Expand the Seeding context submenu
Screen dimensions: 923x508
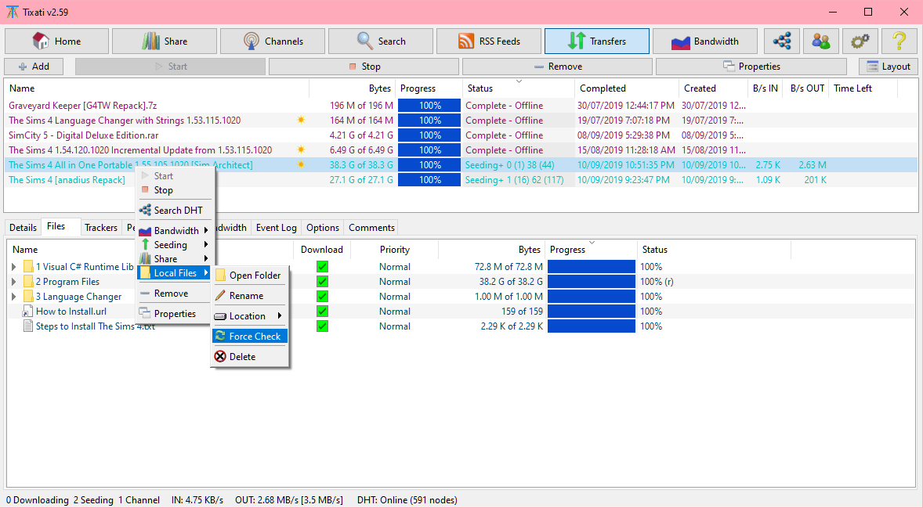(x=174, y=244)
